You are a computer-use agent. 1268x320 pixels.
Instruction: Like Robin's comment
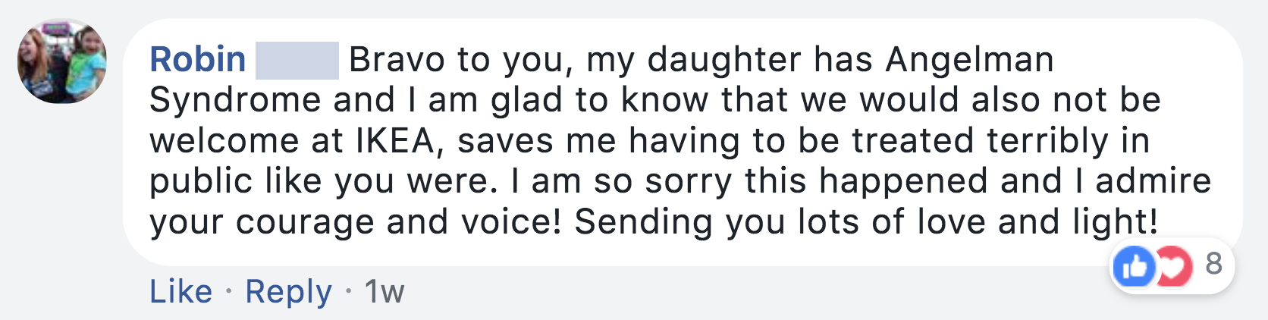(180, 292)
